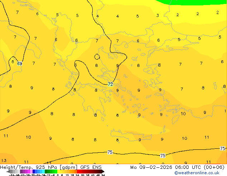
Task: Pick the cyan swatch at legend value -18
Action: tap(43, 171)
